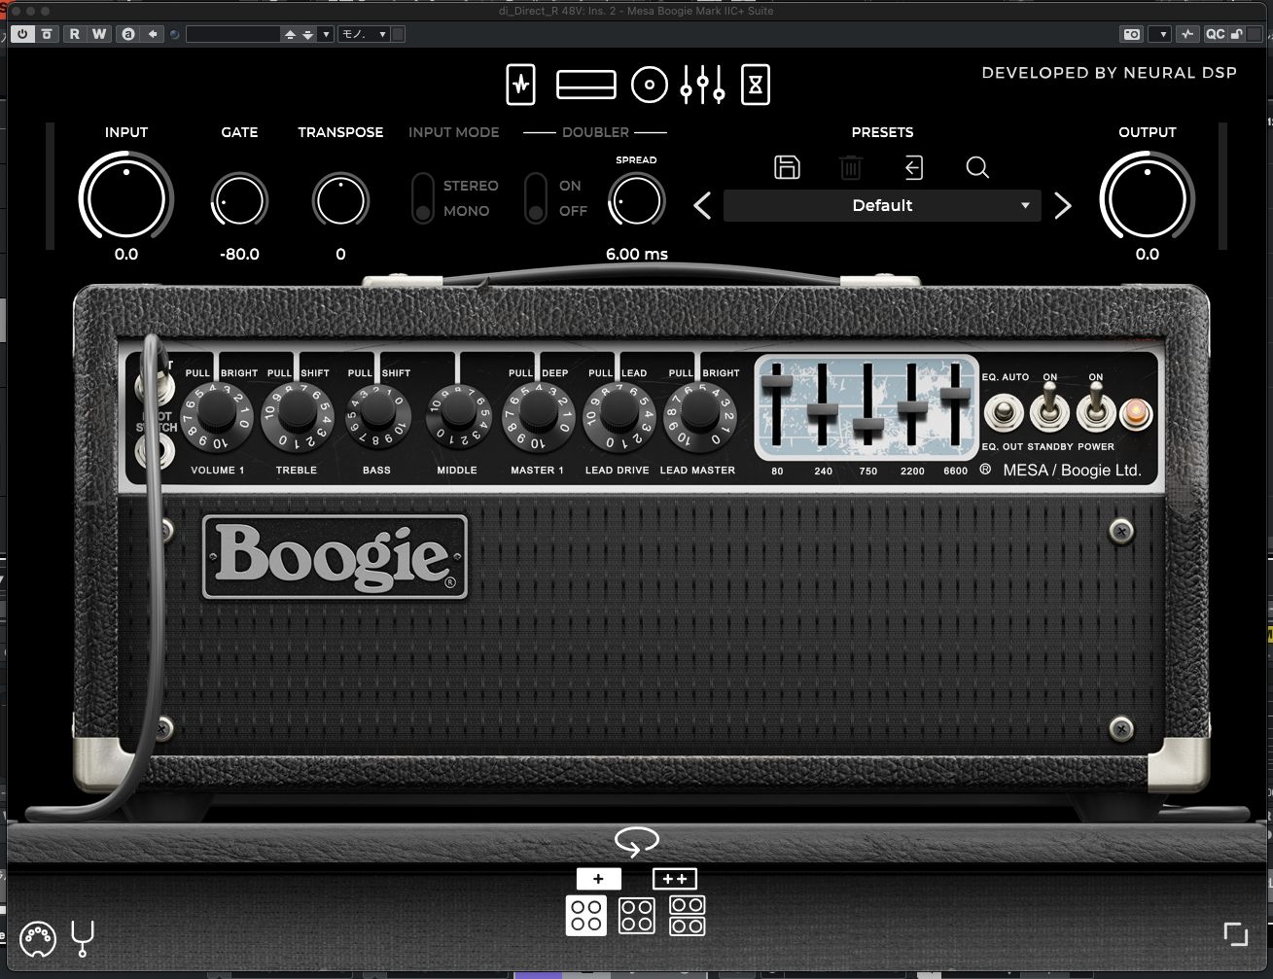Delete preset using trash icon

pyautogui.click(x=851, y=167)
